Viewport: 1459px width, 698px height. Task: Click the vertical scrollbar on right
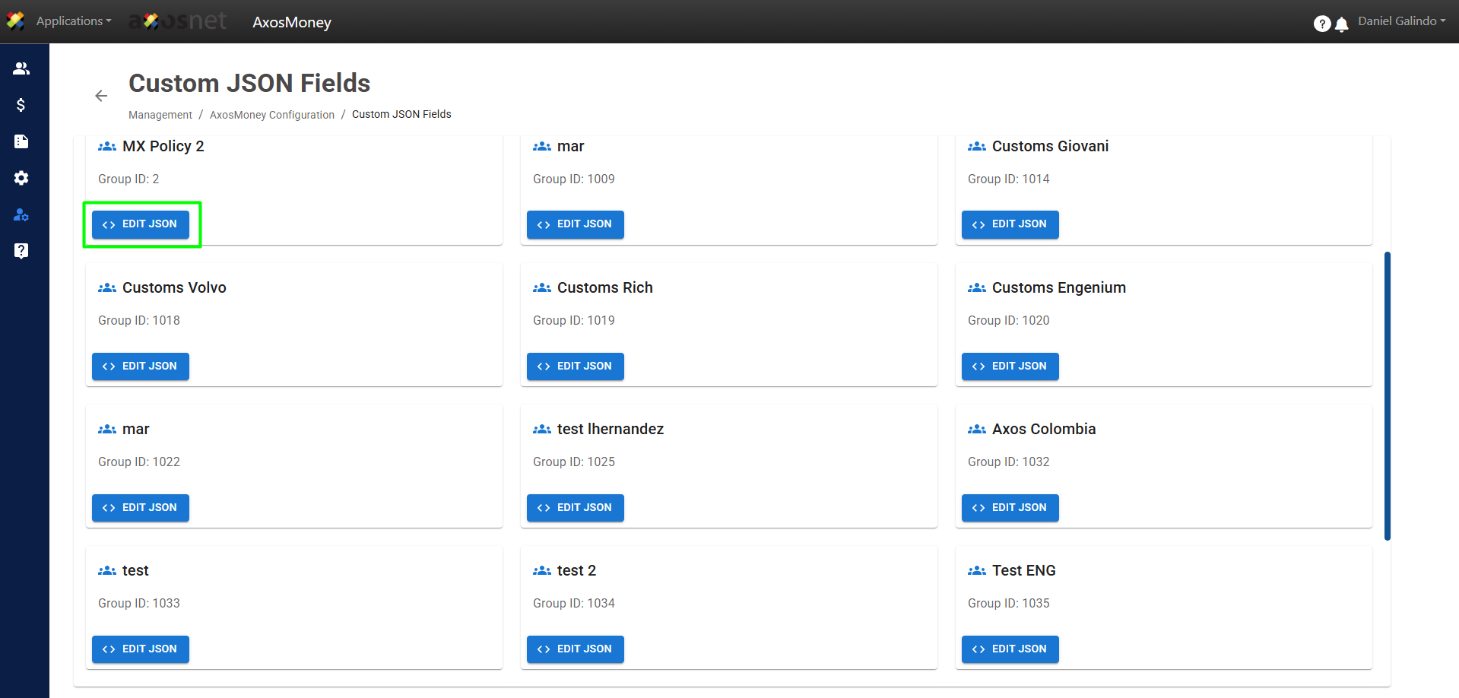pos(1387,395)
